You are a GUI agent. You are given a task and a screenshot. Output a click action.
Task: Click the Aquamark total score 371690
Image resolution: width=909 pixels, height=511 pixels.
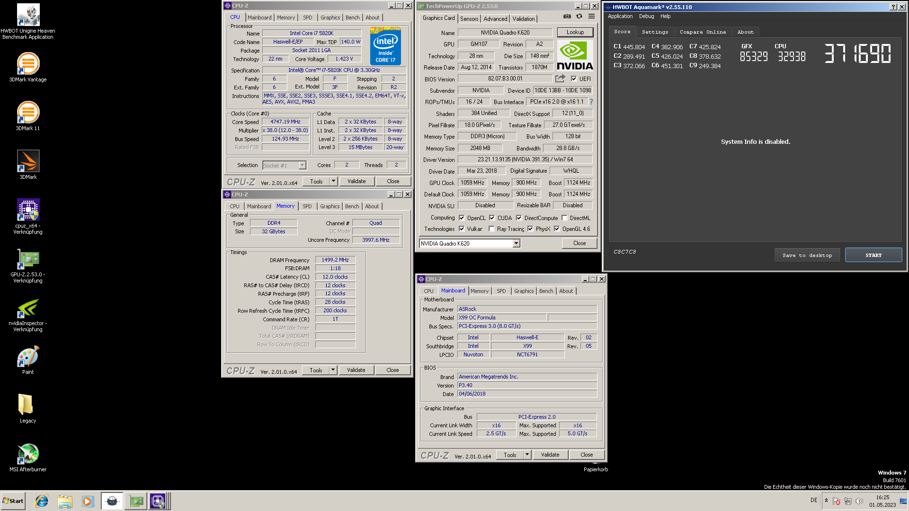click(858, 53)
